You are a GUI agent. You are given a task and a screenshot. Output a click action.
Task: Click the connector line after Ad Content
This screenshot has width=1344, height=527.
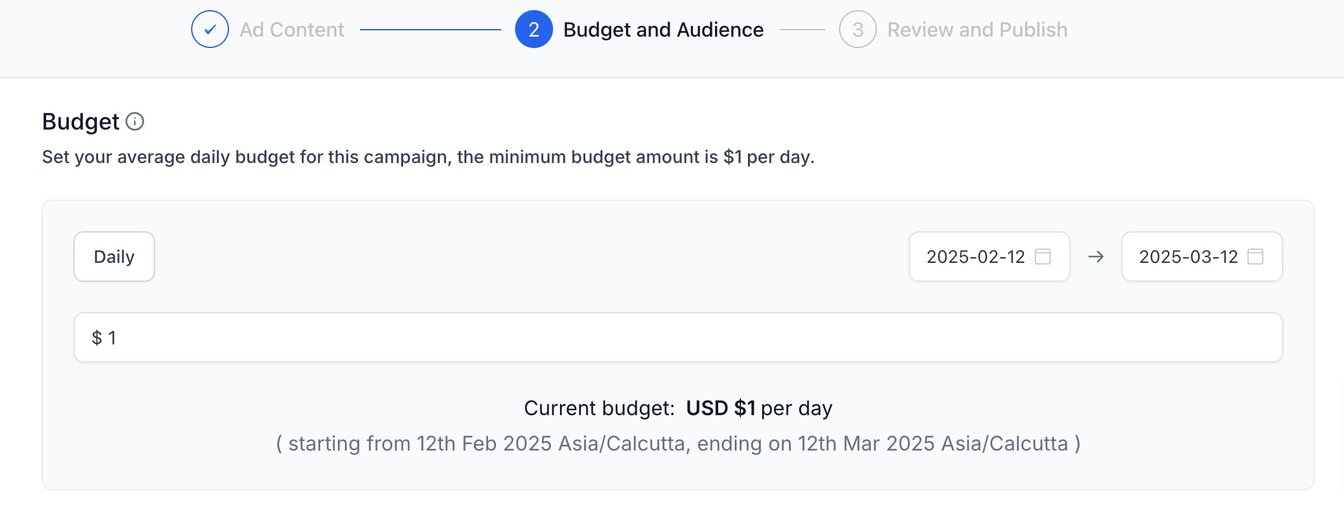430,29
